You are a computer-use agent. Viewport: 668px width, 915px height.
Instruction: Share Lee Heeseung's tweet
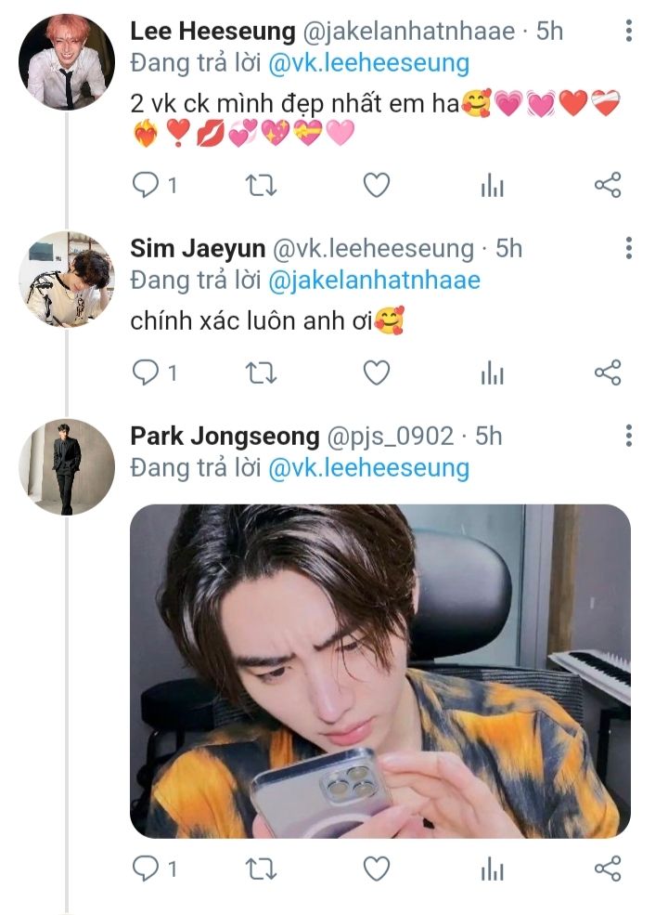[x=607, y=186]
